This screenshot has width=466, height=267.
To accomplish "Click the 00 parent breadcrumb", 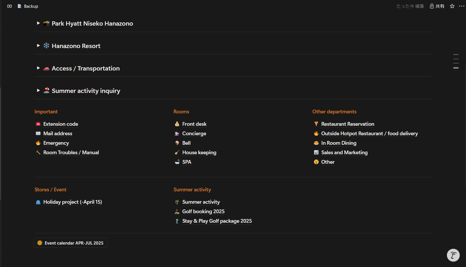I will tap(10, 6).
